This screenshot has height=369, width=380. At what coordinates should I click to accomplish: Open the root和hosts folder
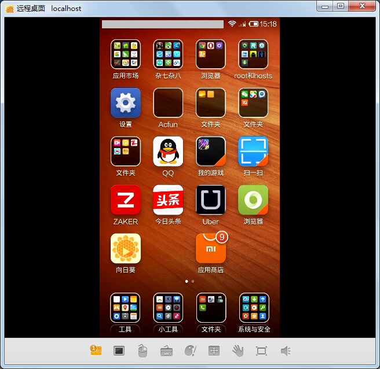(253, 54)
